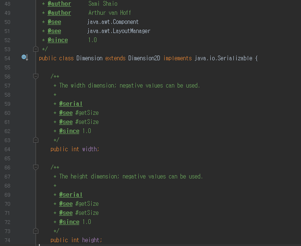Viewport: 301px width, 246px height.
Task: Click java.awt.Component in the @see tag
Action: [113, 22]
